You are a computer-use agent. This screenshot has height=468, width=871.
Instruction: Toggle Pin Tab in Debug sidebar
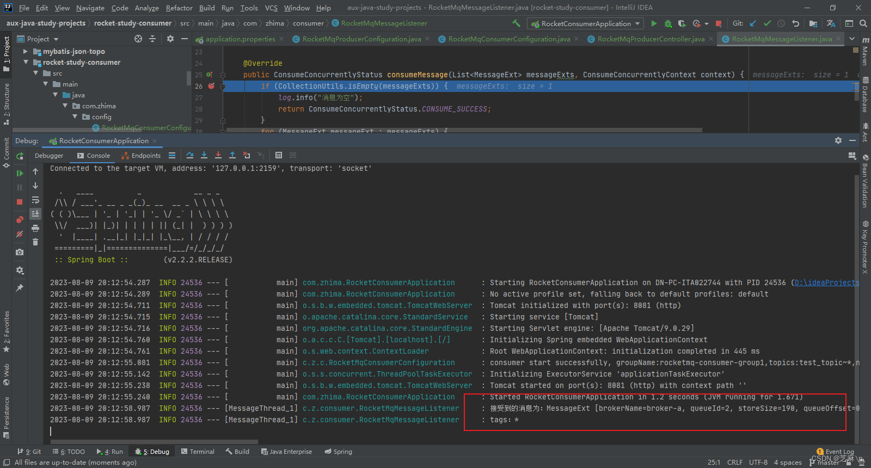click(x=20, y=287)
